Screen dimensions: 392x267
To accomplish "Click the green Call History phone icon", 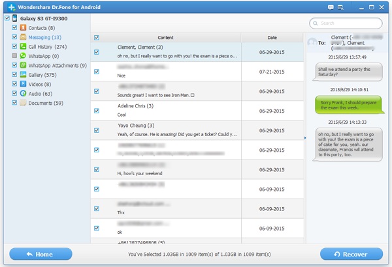I will [x=23, y=46].
